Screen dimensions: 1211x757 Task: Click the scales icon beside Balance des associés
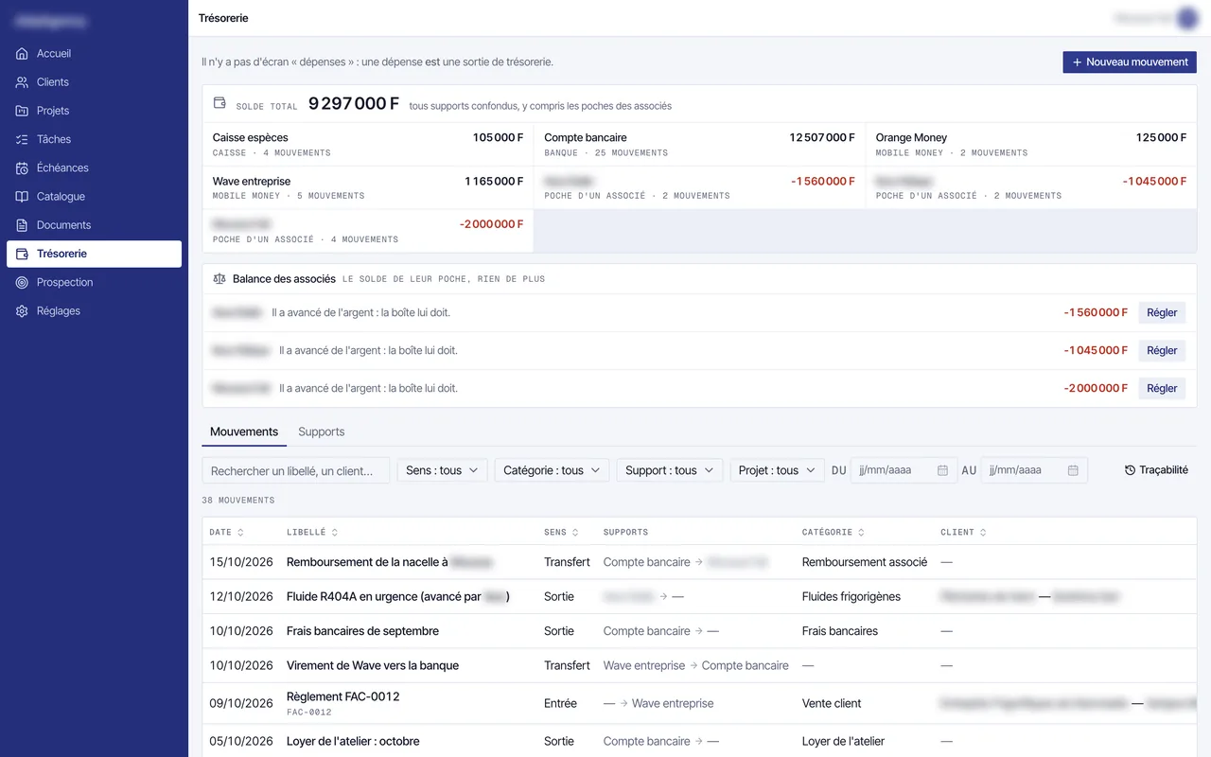pyautogui.click(x=219, y=279)
